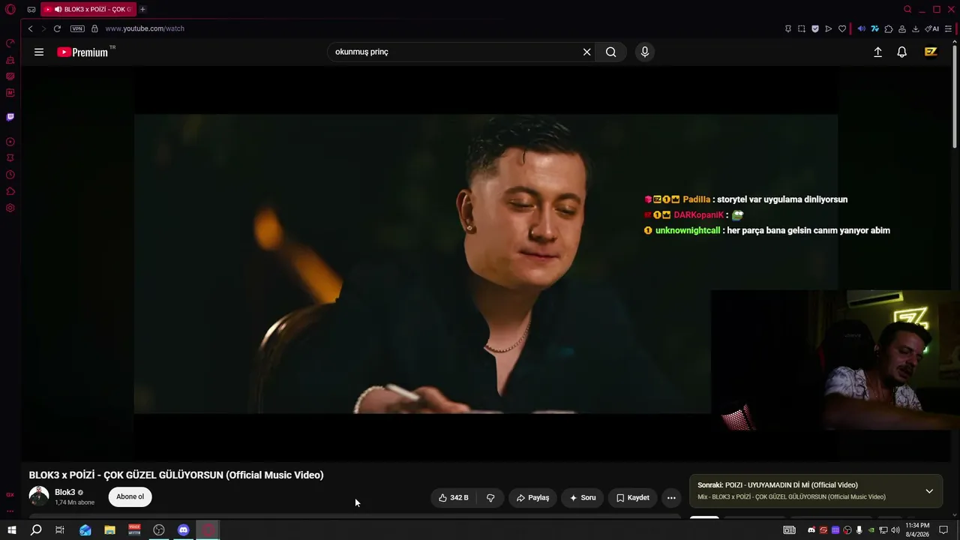
Task: Open the ad blocker shield icon
Action: pos(815,28)
